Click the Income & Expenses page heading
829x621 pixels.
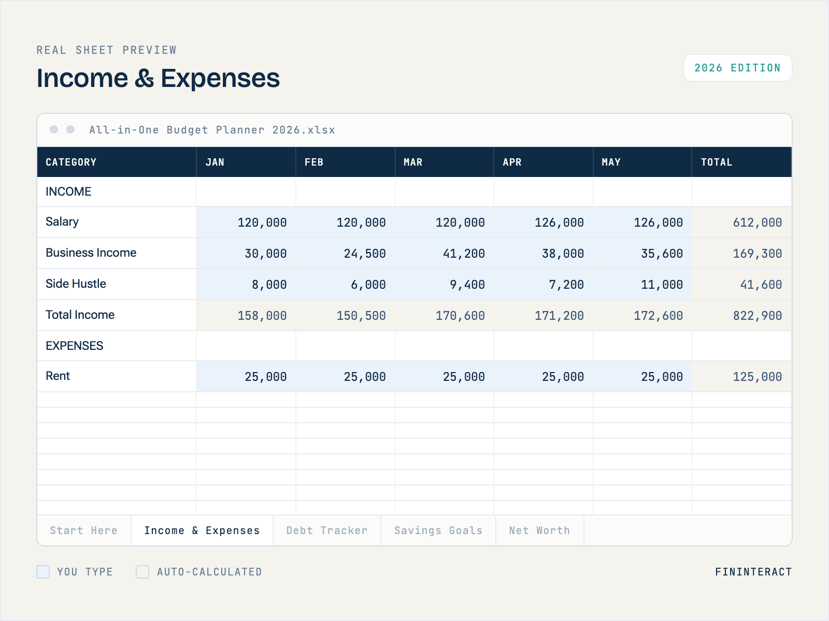pos(158,78)
